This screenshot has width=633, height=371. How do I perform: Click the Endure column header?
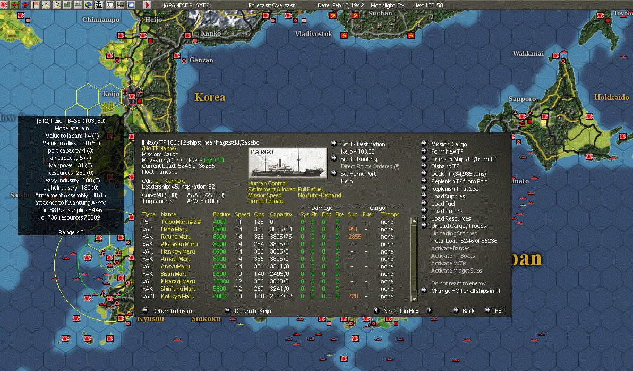pos(221,214)
